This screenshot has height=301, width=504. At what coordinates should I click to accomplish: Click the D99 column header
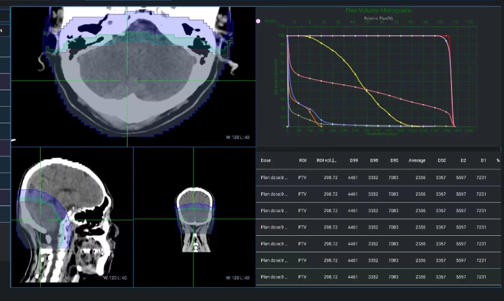353,160
